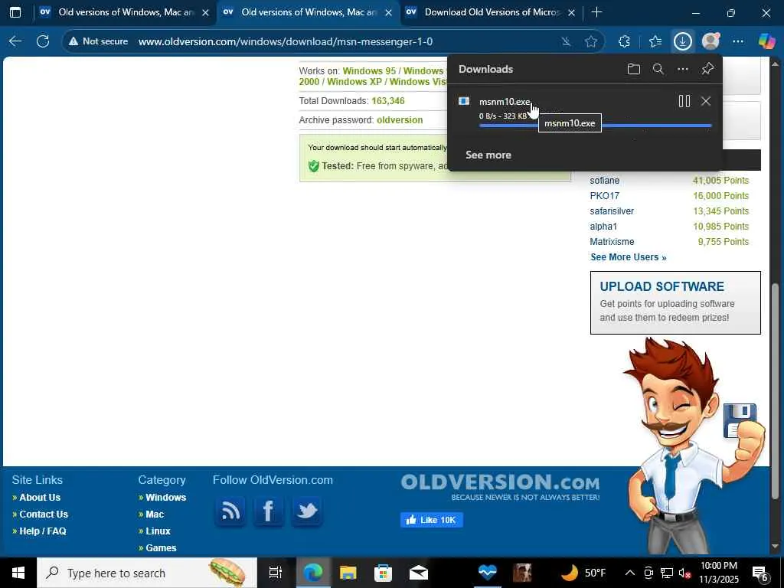Click the muted volume tray icon
Image resolution: width=784 pixels, height=588 pixels.
(684, 573)
